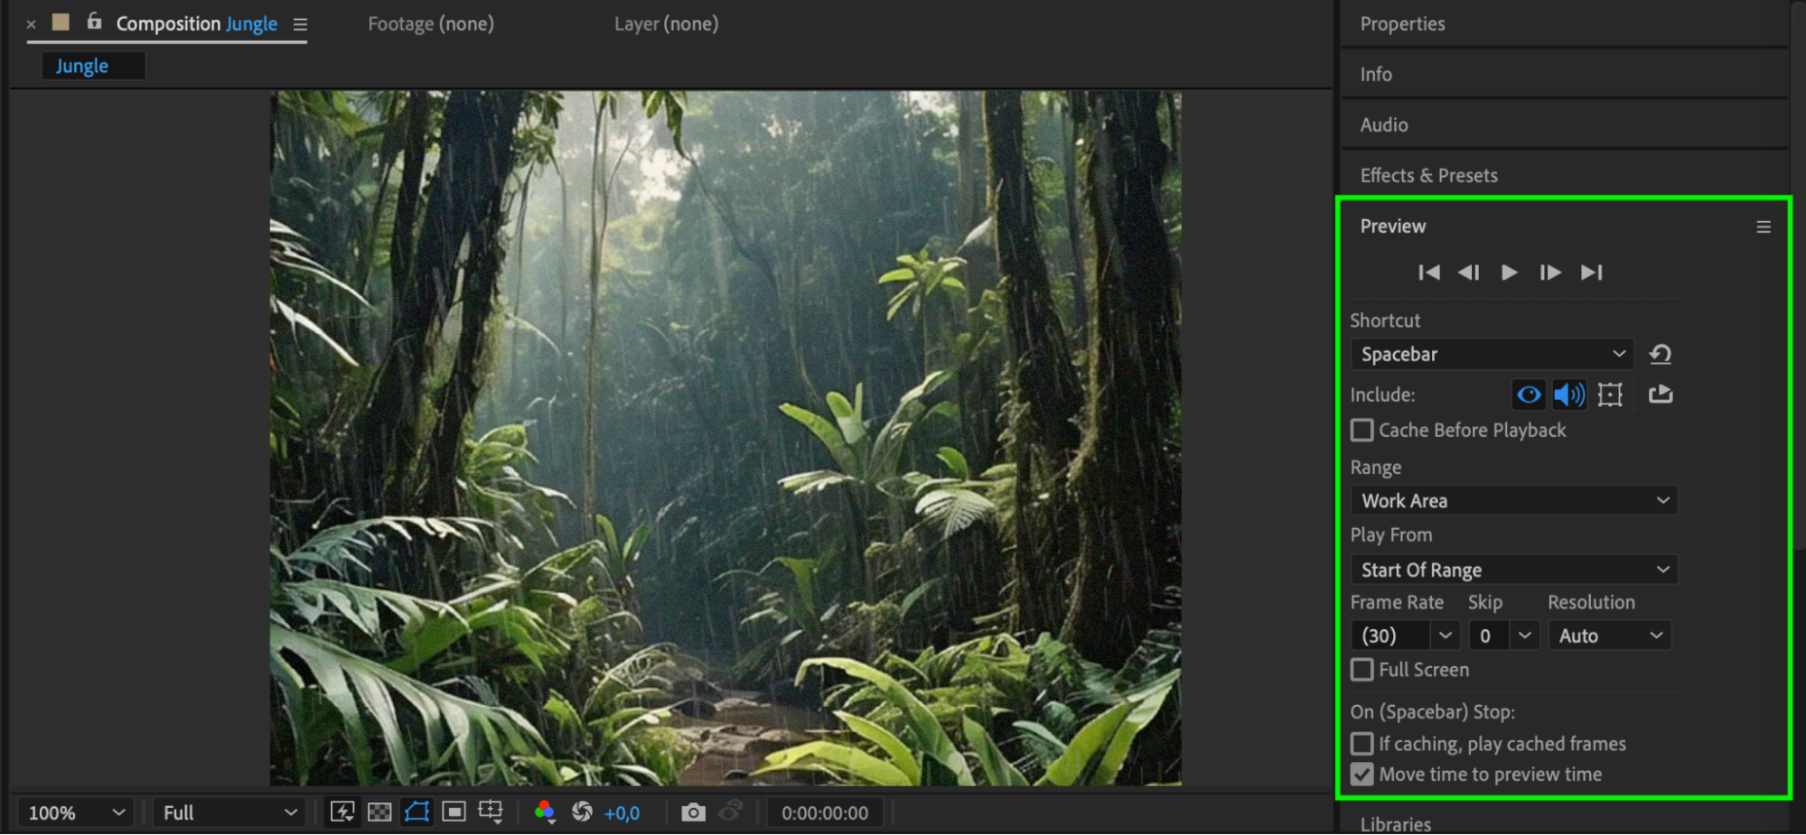The width and height of the screenshot is (1806, 835).
Task: Mute audio in preview Include options
Action: (x=1568, y=394)
